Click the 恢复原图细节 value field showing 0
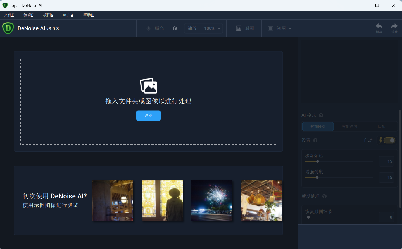This screenshot has width=402, height=249. pos(387,217)
